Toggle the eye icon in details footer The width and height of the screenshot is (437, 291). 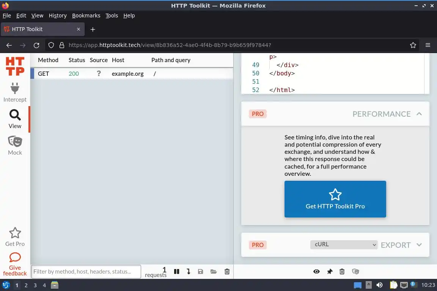click(316, 272)
